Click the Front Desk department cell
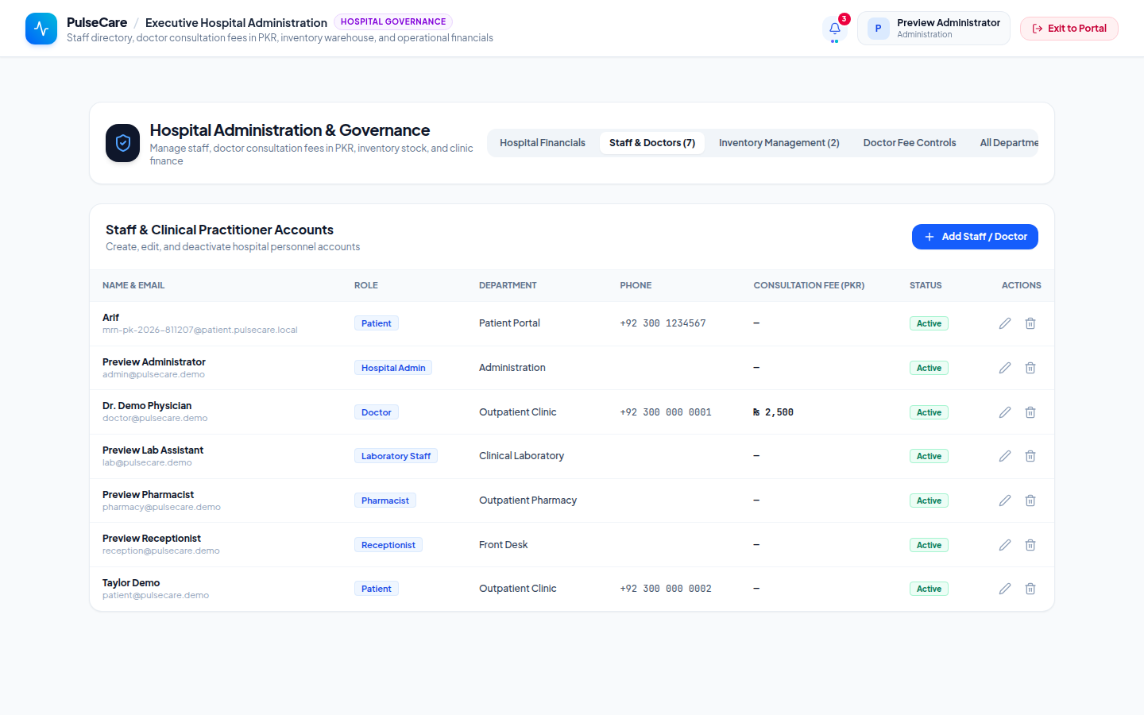This screenshot has width=1144, height=715. [x=503, y=545]
